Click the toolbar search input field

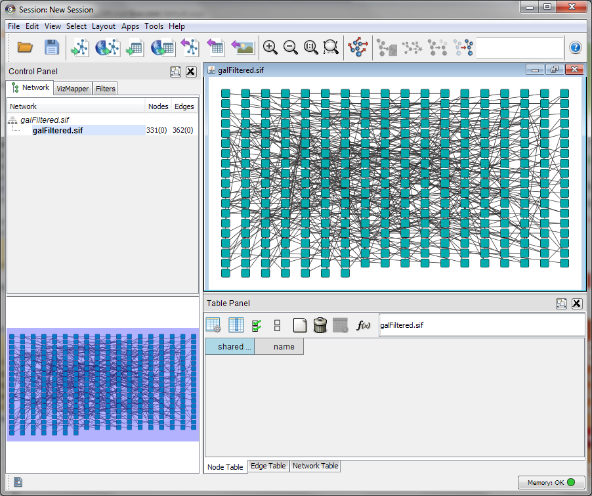click(x=519, y=47)
